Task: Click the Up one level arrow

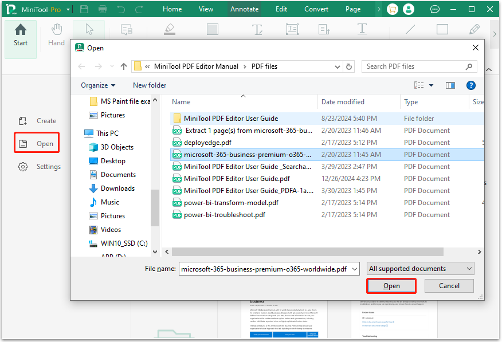Action: (x=124, y=66)
